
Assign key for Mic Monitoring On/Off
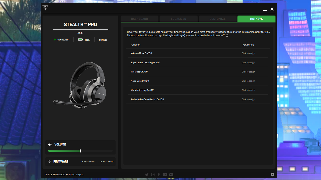coord(248,90)
